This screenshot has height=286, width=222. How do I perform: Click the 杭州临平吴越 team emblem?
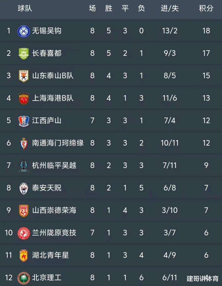[24, 166]
